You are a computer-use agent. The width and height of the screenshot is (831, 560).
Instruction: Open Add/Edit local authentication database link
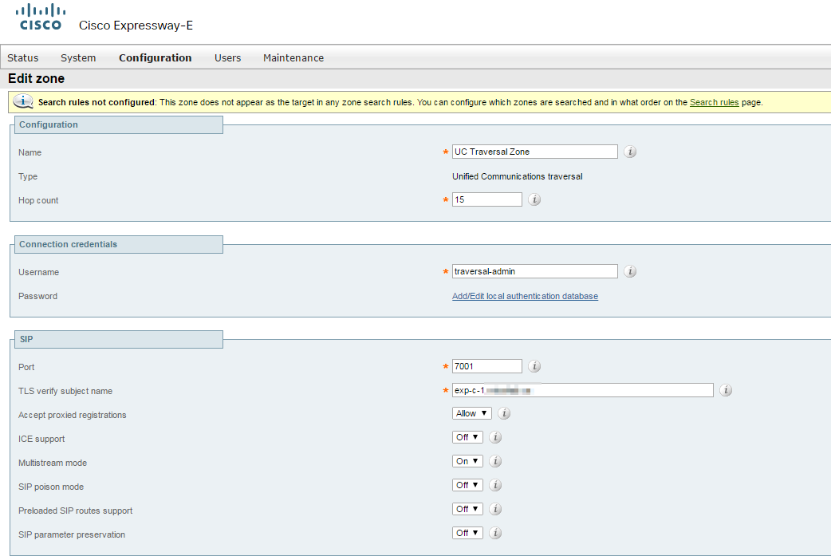coord(525,296)
